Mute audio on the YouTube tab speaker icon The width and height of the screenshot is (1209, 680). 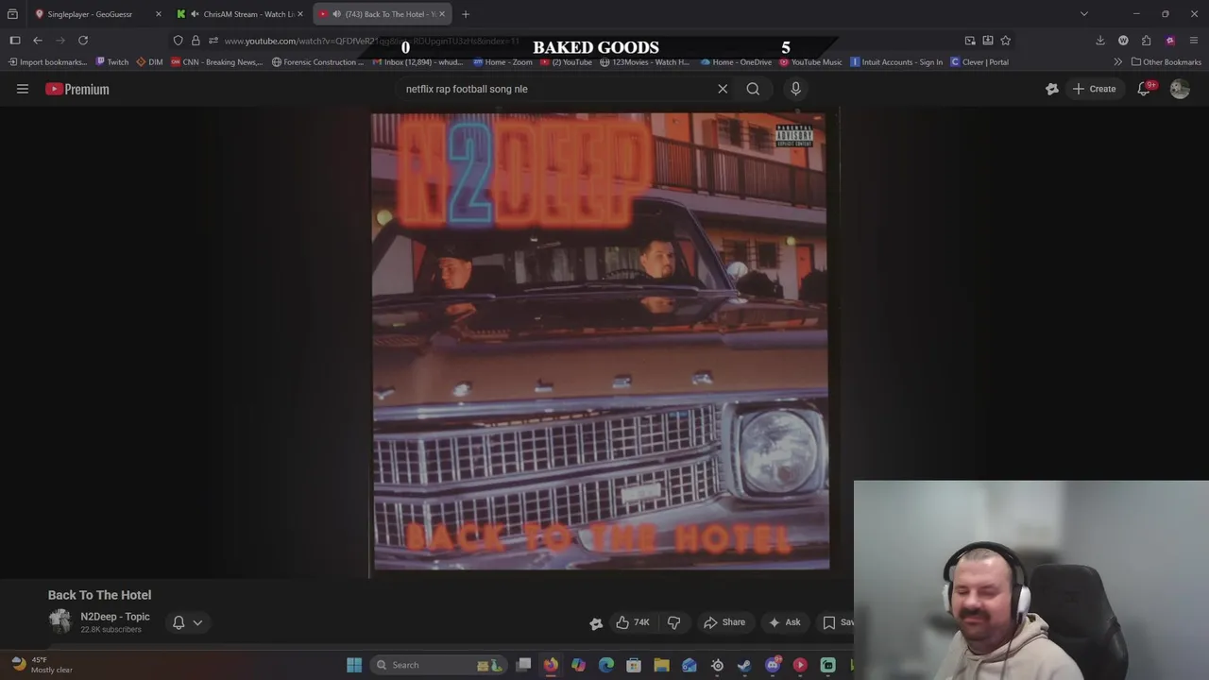(336, 14)
